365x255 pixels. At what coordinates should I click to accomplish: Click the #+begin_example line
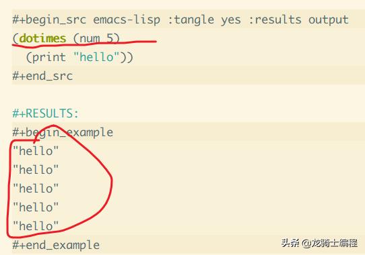63,132
